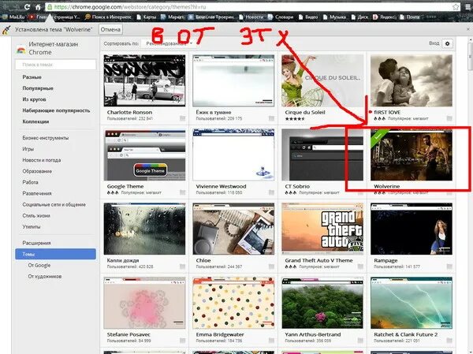473x354 pixels.
Task: Click the Отмена button to undo theme
Action: pos(110,30)
